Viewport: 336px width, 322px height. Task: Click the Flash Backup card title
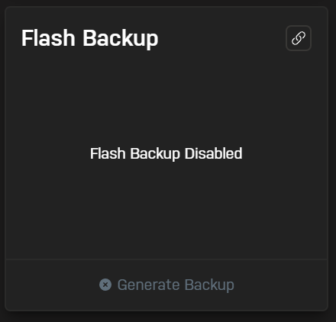tap(90, 38)
